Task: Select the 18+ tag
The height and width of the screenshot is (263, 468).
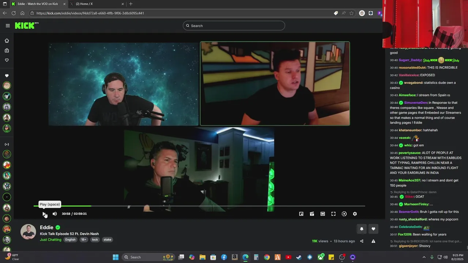Action: click(x=84, y=240)
